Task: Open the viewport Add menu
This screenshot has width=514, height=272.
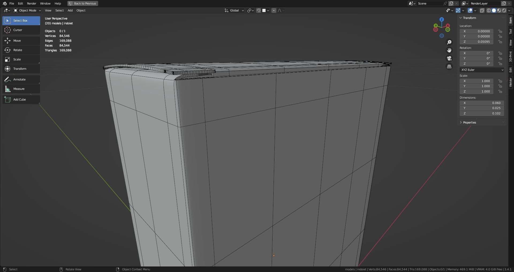Action: point(70,10)
